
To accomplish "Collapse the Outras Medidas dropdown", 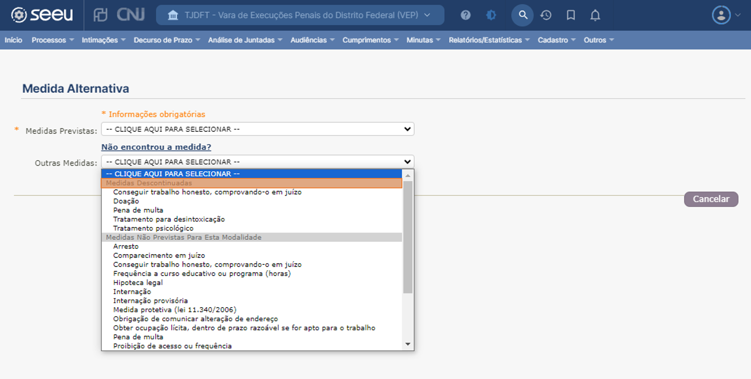I will pyautogui.click(x=257, y=162).
